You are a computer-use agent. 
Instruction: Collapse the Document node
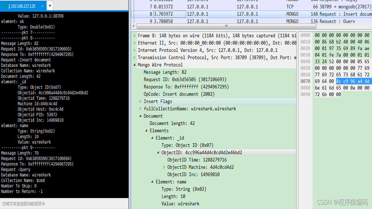[140, 116]
